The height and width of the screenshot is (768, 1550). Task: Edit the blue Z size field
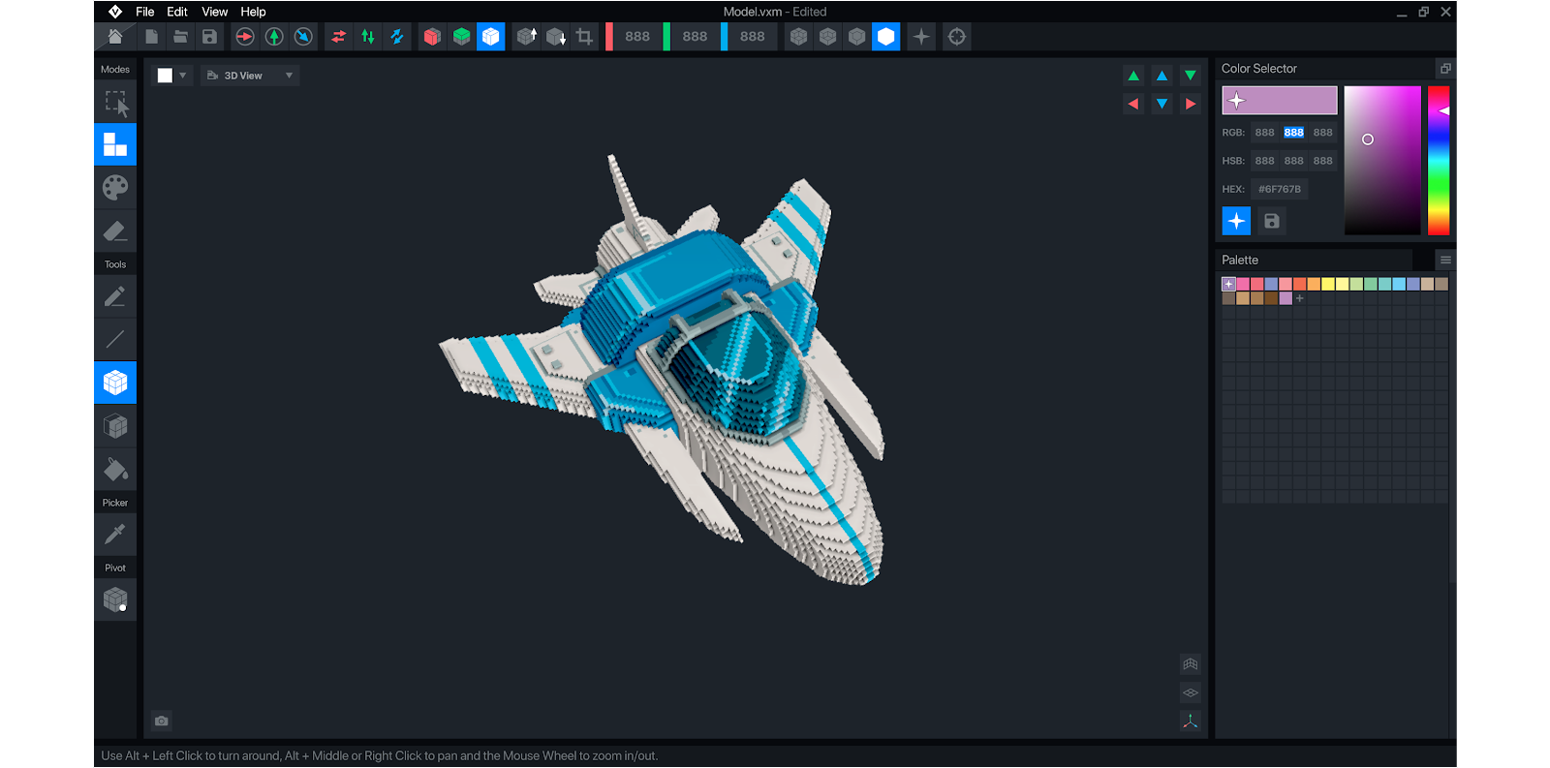tap(752, 37)
